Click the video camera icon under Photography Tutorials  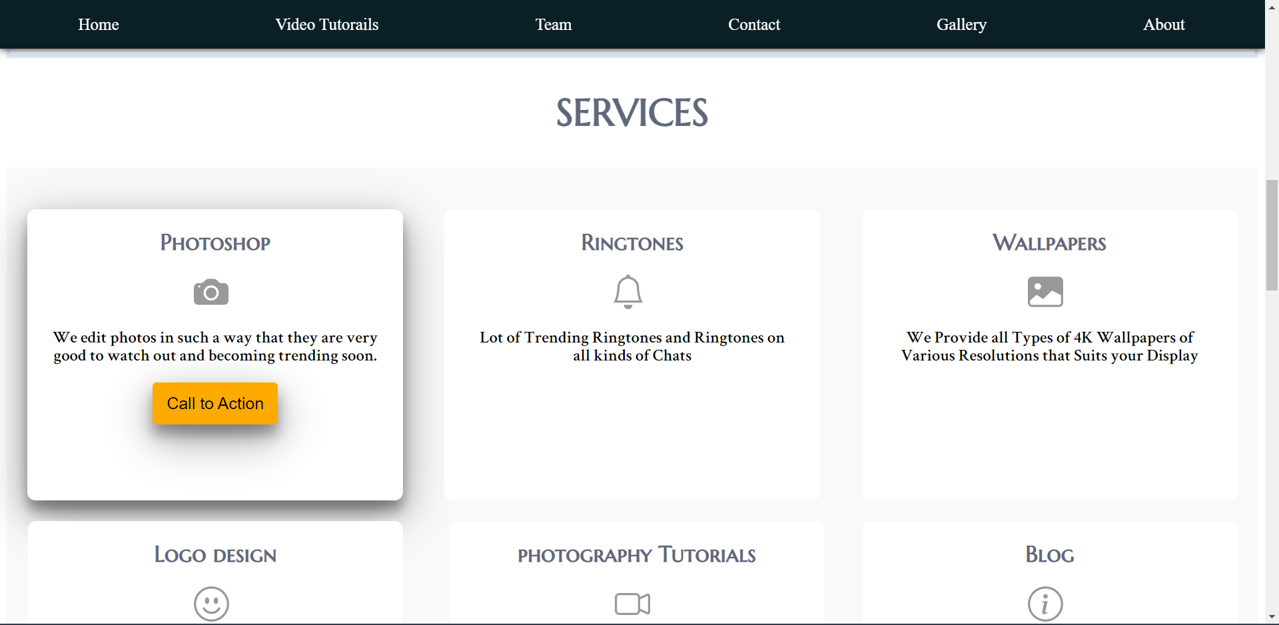pos(632,604)
